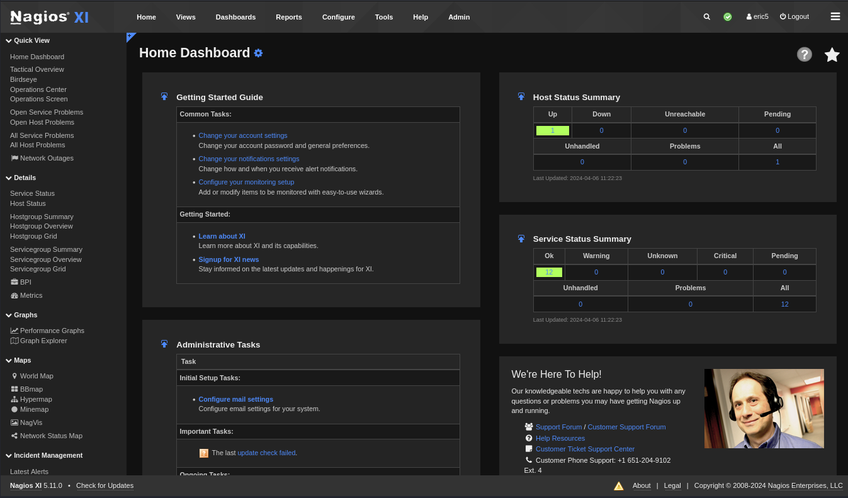Open the eric5 user profile
Screen dimensions: 848x498
[757, 16]
